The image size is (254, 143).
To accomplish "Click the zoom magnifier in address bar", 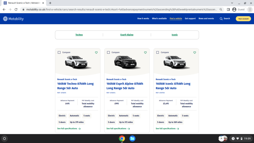I will (221, 10).
